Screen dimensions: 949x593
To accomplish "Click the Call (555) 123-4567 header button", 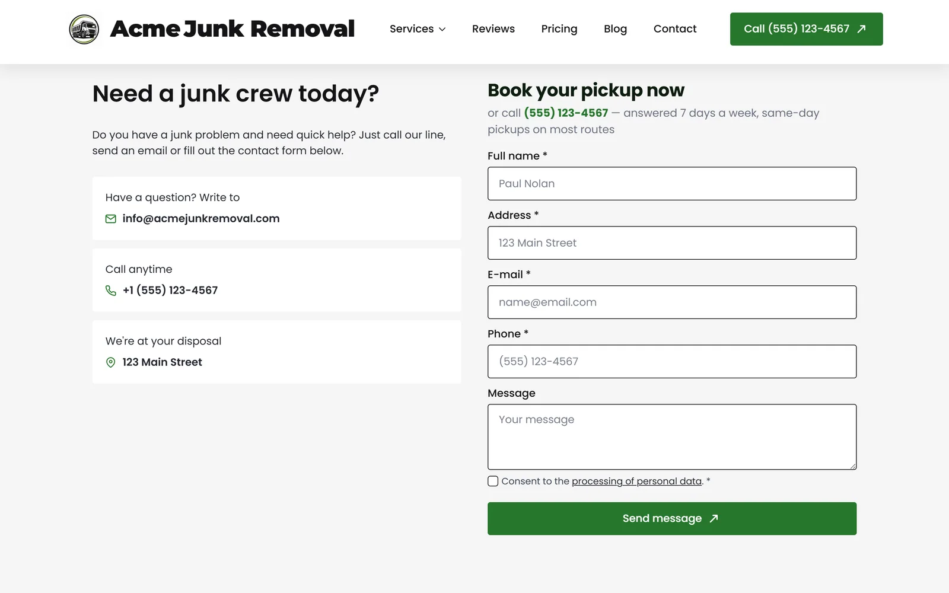I will click(x=806, y=29).
